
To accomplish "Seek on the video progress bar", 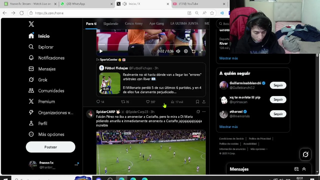I will pyautogui.click(x=151, y=45).
